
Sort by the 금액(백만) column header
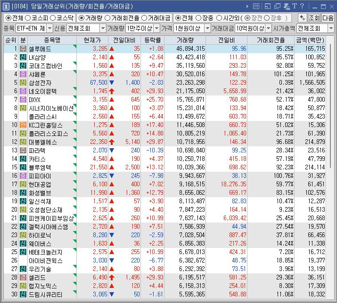coord(310,40)
